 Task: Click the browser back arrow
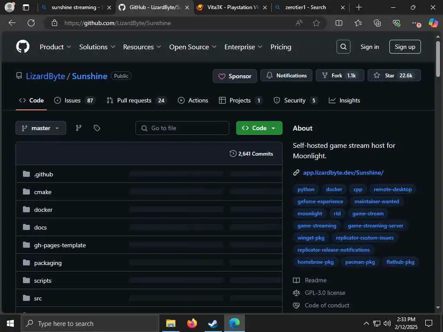click(x=12, y=23)
